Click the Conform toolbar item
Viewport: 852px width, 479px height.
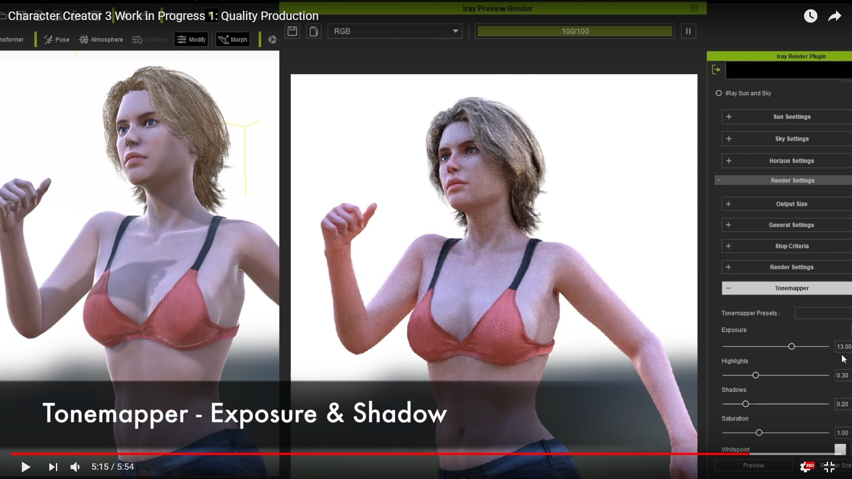(150, 39)
